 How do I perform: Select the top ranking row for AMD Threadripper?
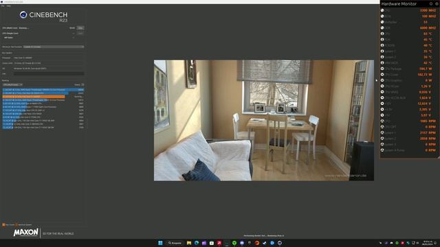43,90
